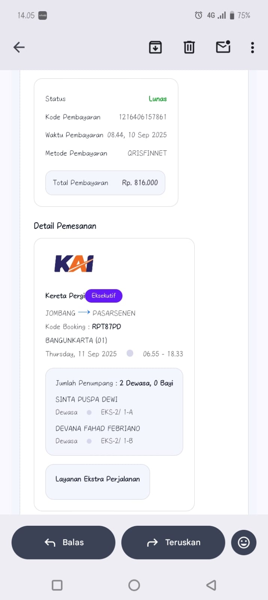The image size is (268, 600).
Task: Tap the alarm icon in status bar
Action: 198,15
